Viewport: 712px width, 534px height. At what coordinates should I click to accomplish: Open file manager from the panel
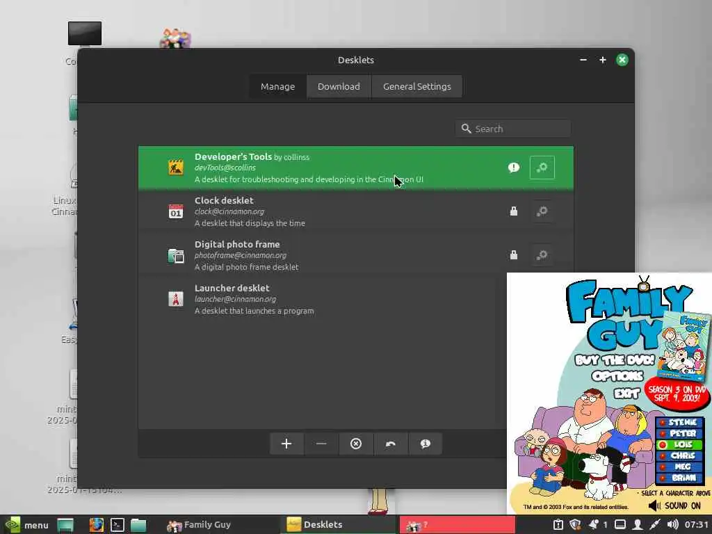click(138, 525)
